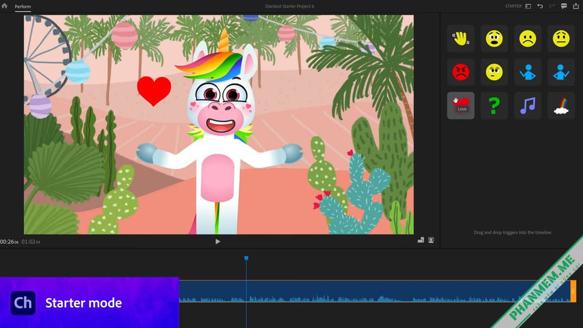Select the blue audio waveform track
The width and height of the screenshot is (583, 328).
pos(375,291)
